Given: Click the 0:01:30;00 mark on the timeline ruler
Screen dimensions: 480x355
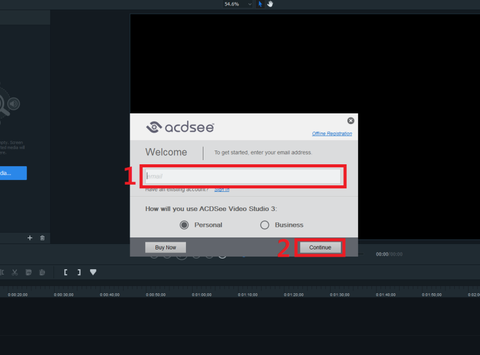Looking at the screenshot, I should point(340,294).
